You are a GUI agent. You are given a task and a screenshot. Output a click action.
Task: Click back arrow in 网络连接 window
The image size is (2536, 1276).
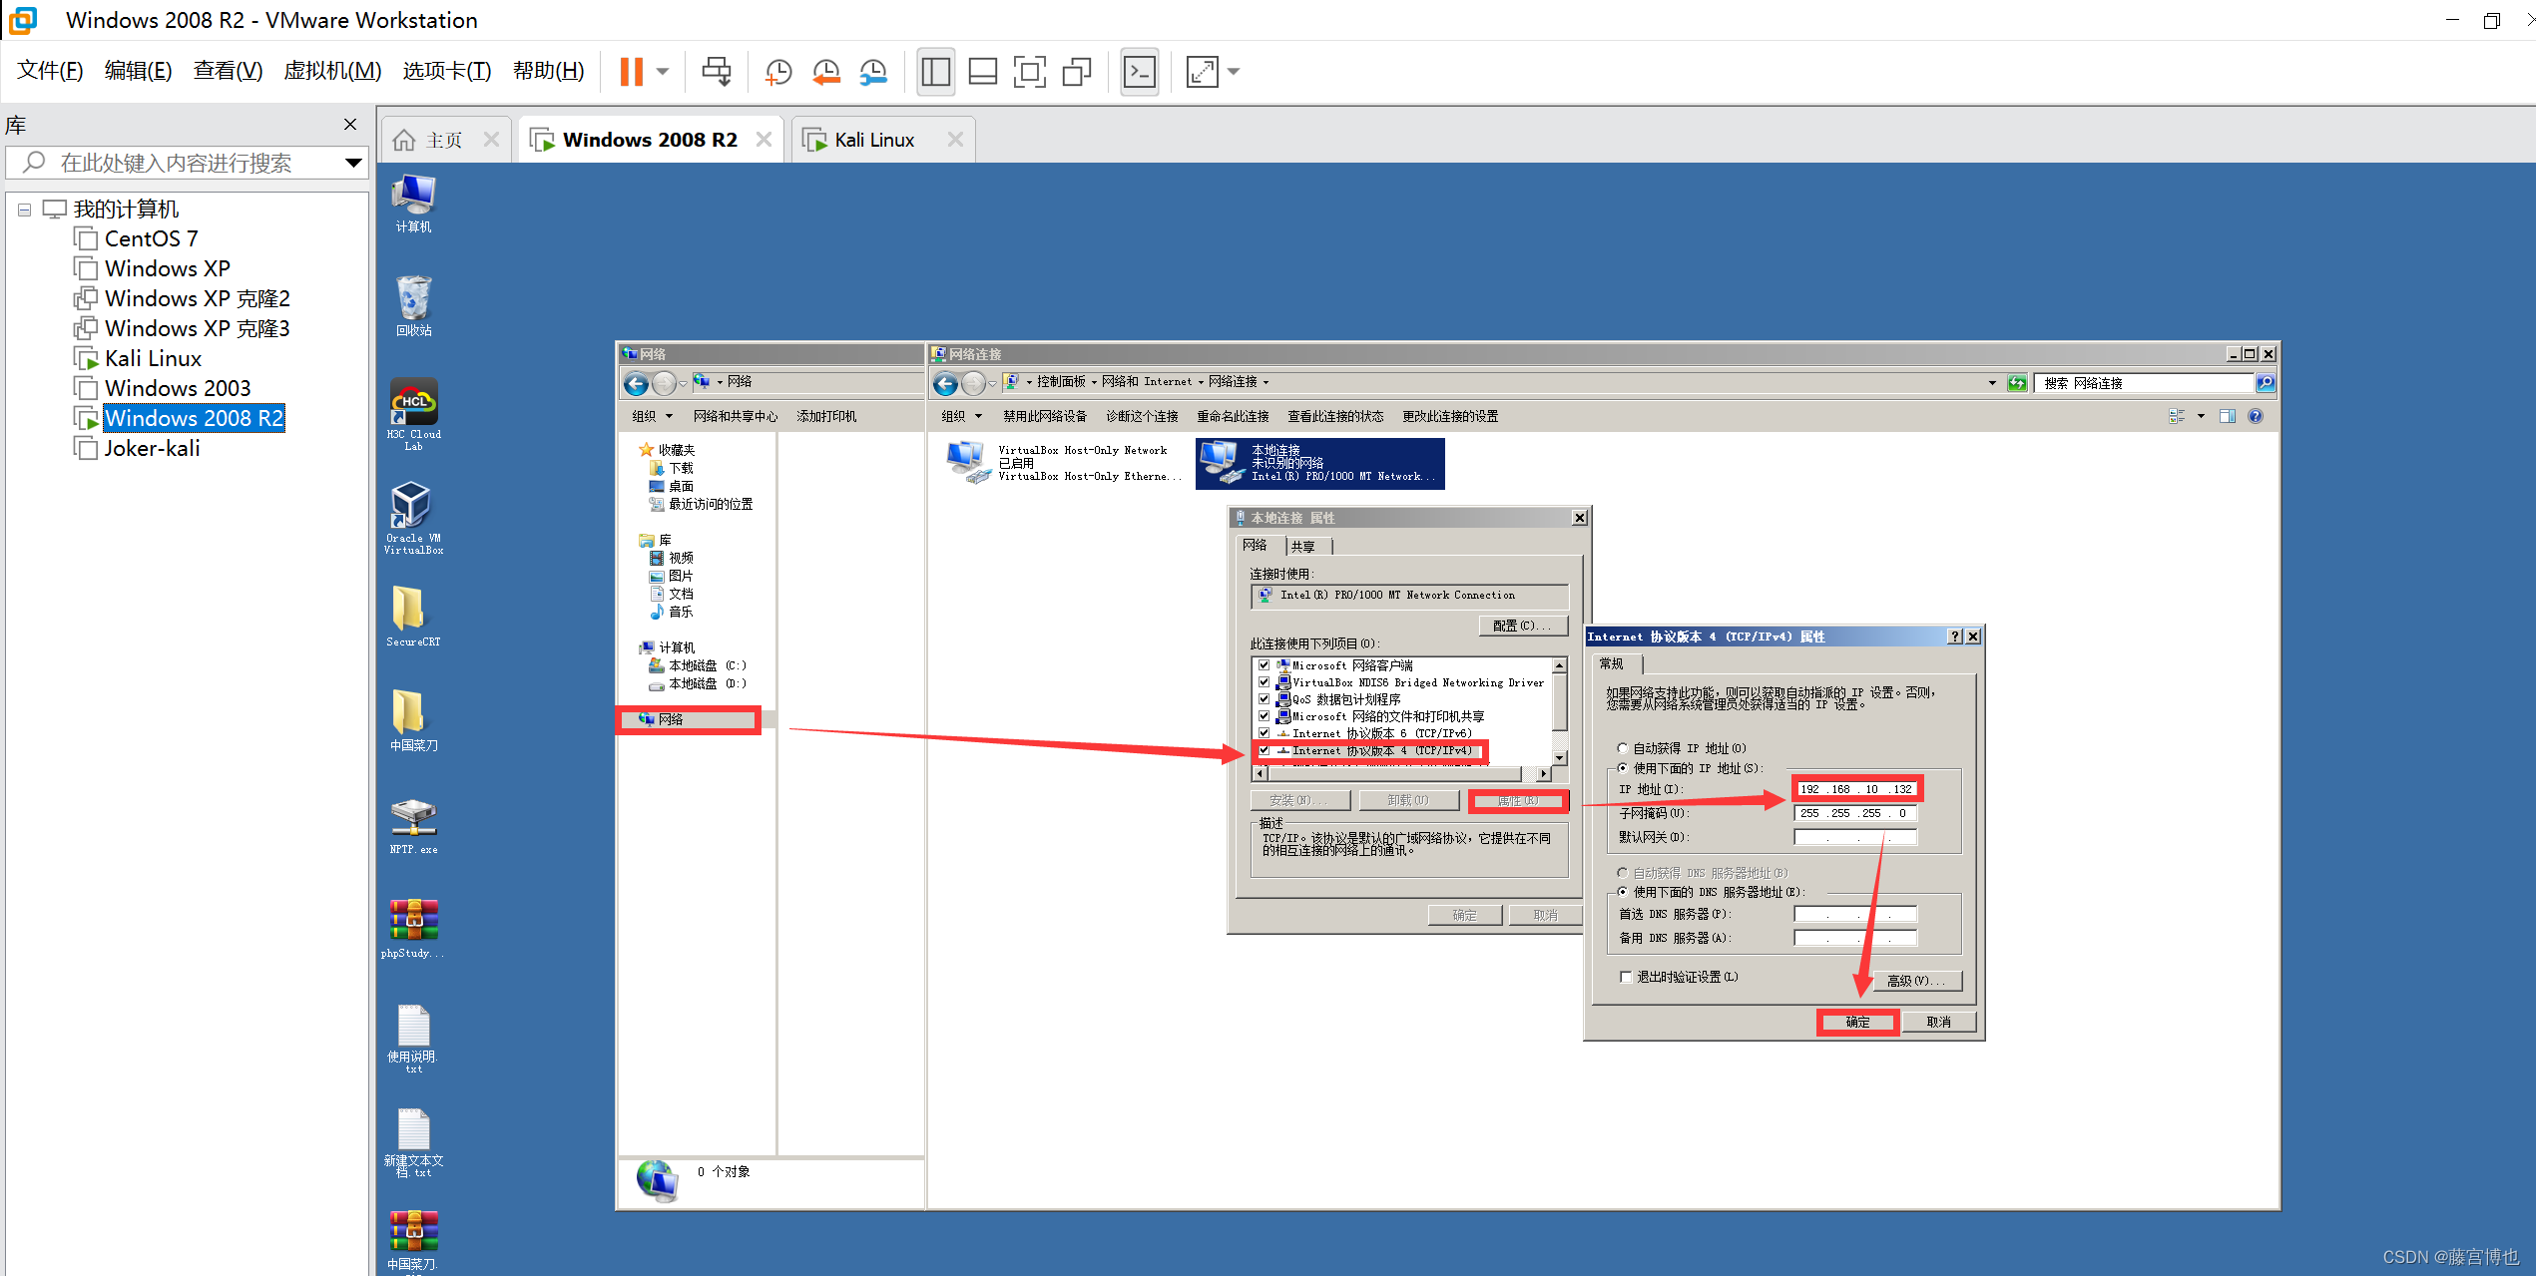coord(945,383)
